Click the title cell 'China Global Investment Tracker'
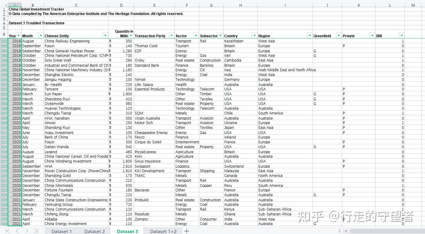425x234 pixels. pyautogui.click(x=36, y=9)
